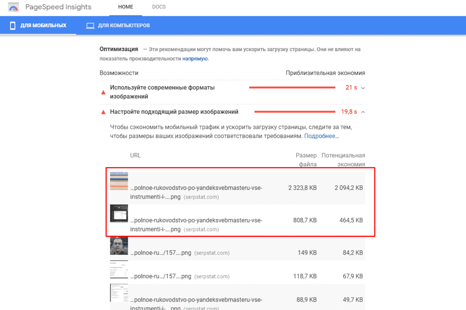Click the '84,2 KB' savings value

[353, 253]
